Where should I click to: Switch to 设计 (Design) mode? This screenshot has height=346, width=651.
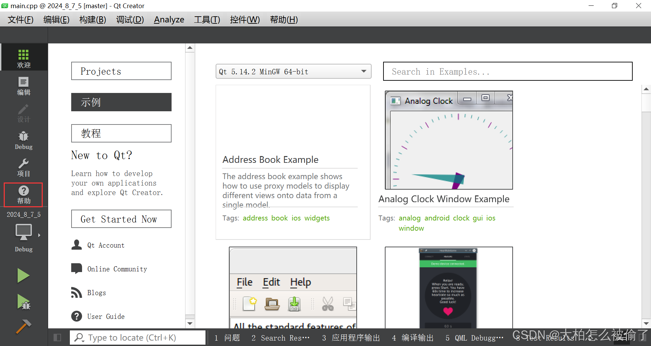[24, 113]
